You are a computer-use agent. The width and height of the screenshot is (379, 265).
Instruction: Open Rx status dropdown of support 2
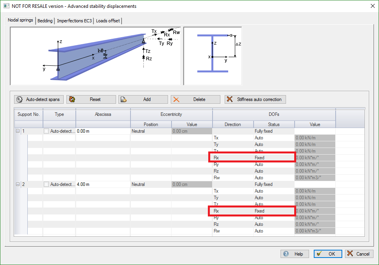pos(274,211)
